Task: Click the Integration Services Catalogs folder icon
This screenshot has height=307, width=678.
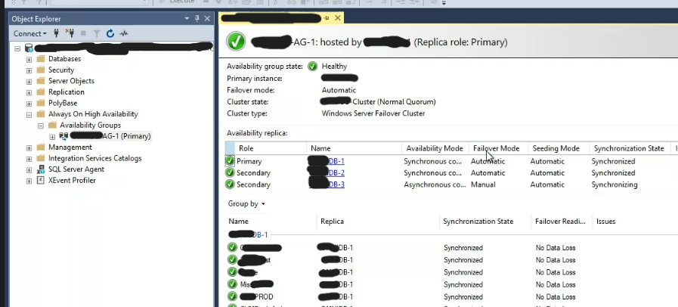Action: pos(41,158)
